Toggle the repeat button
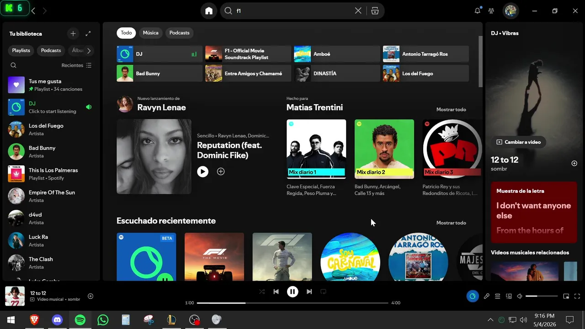Viewport: 585px width, 329px height. pyautogui.click(x=323, y=292)
